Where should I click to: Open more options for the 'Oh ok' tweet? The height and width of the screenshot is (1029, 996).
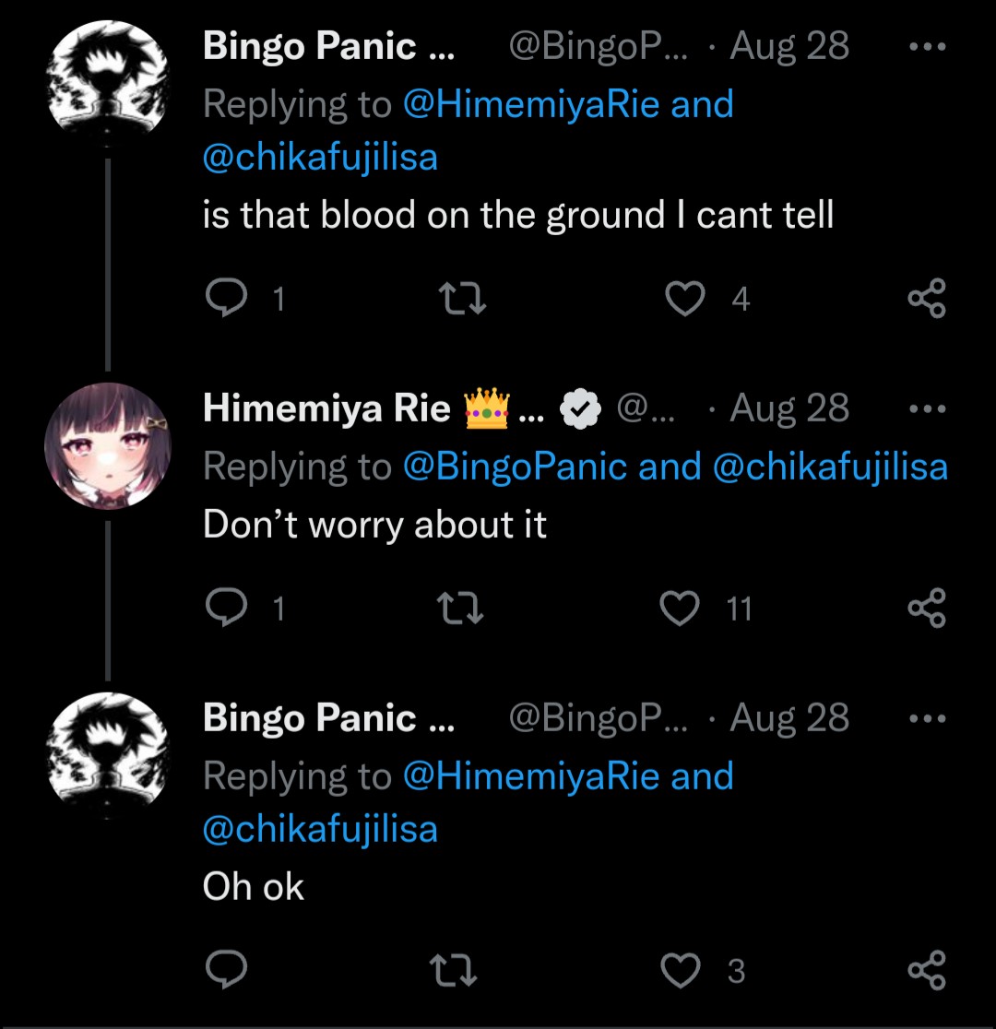pyautogui.click(x=926, y=718)
